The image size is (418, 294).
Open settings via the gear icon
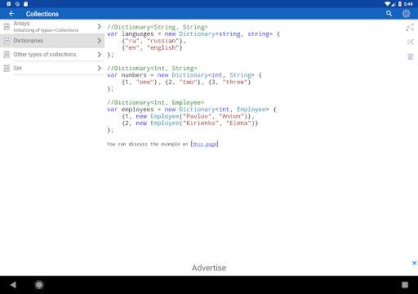(x=406, y=14)
